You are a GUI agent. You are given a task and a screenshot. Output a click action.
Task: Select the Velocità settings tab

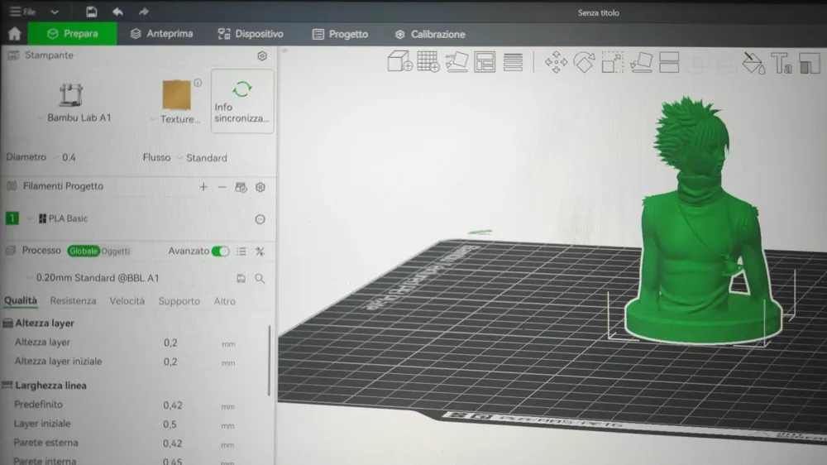[x=127, y=301]
